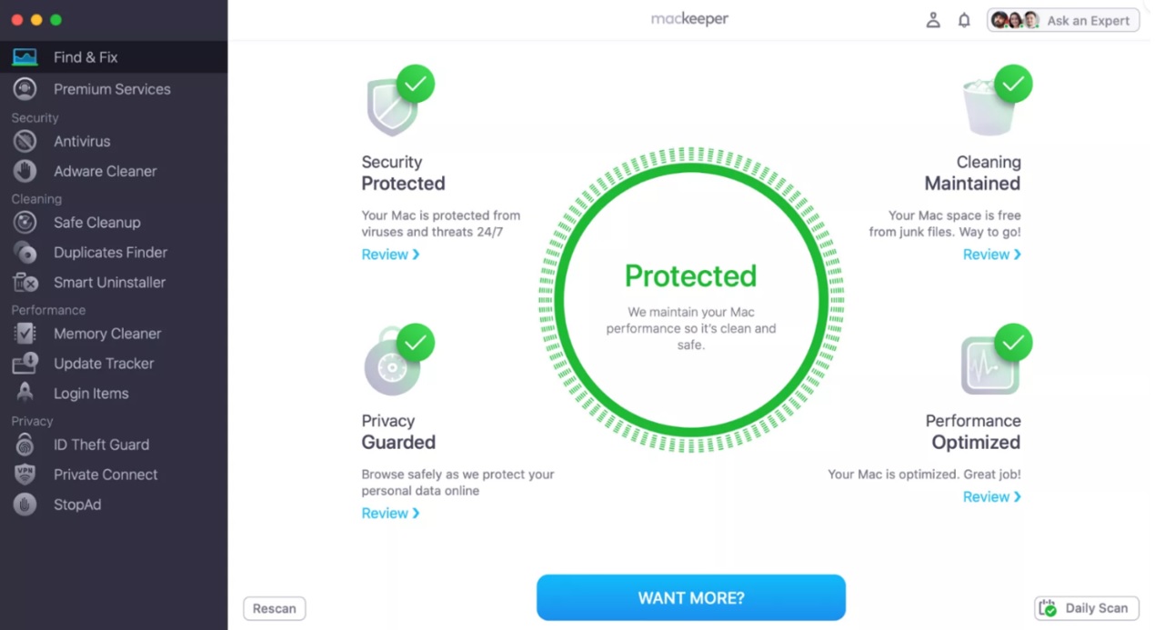Open the Private Connect VPN shield icon
The width and height of the screenshot is (1155, 630).
coord(25,475)
